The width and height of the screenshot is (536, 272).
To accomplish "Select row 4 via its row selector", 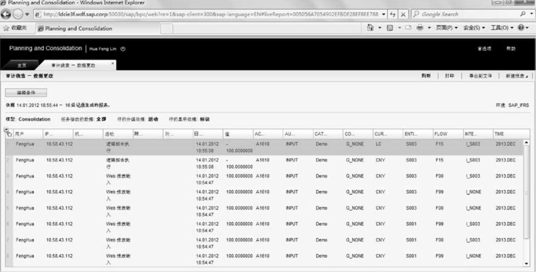I will tap(9, 195).
